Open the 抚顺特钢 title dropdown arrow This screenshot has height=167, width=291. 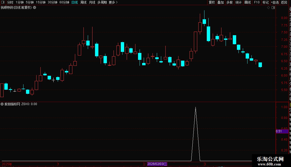(x=35, y=8)
